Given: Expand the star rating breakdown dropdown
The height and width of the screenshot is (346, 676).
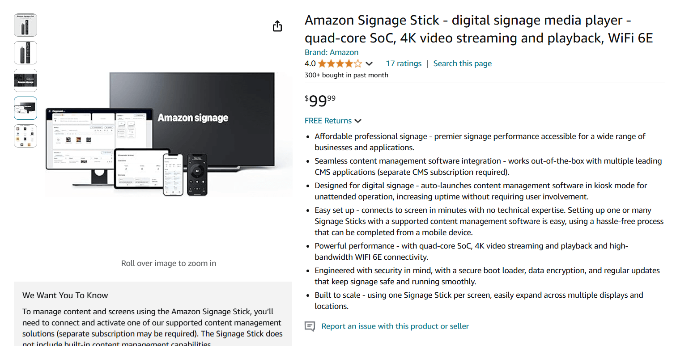Looking at the screenshot, I should [369, 63].
